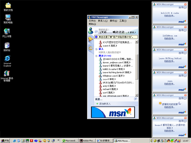Screen dimensions: 191x143
Task: Switch to the Macromedia taskbar button
Action: point(70,141)
